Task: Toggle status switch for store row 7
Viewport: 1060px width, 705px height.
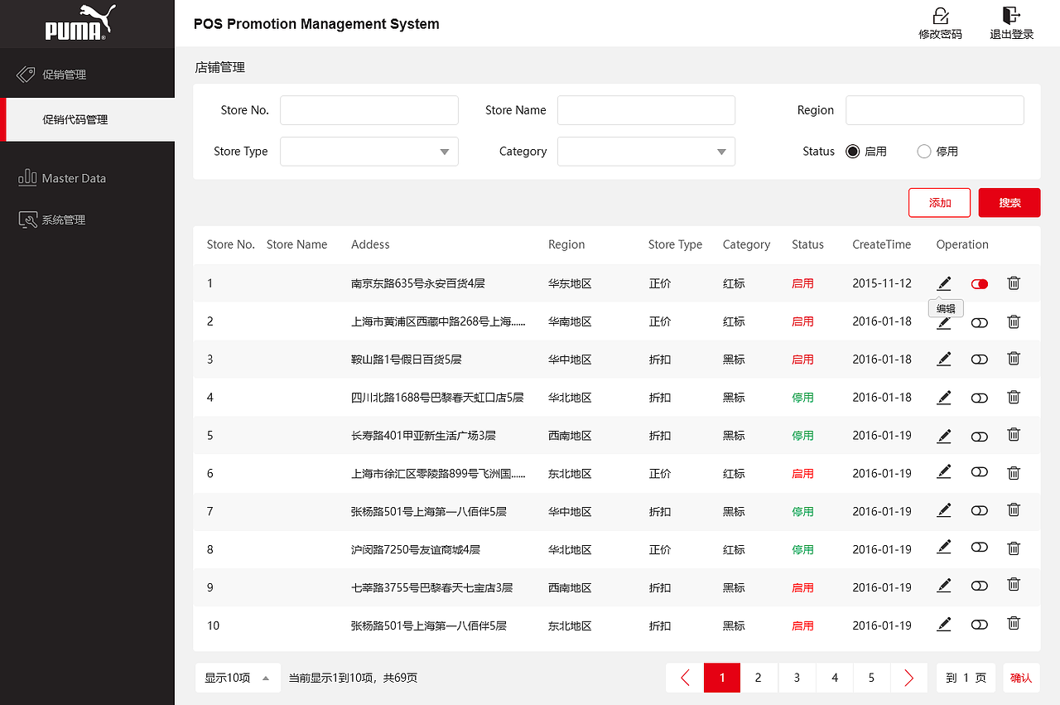Action: pos(980,510)
